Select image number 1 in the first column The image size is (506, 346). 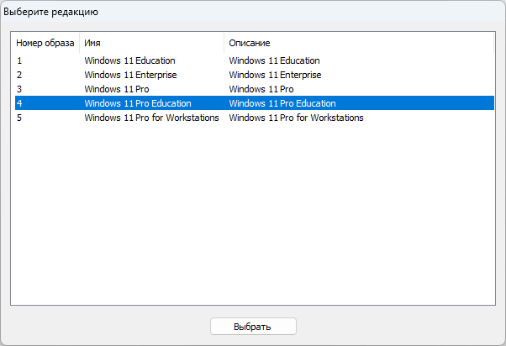pyautogui.click(x=19, y=60)
